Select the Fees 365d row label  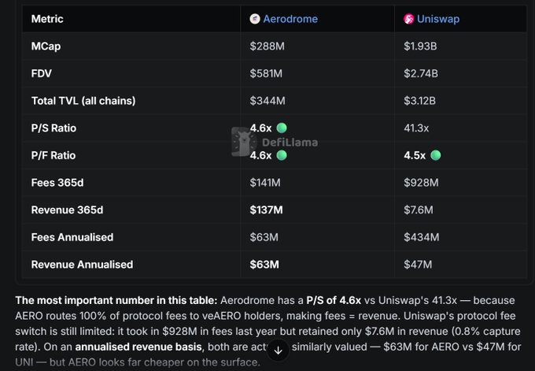tap(57, 183)
